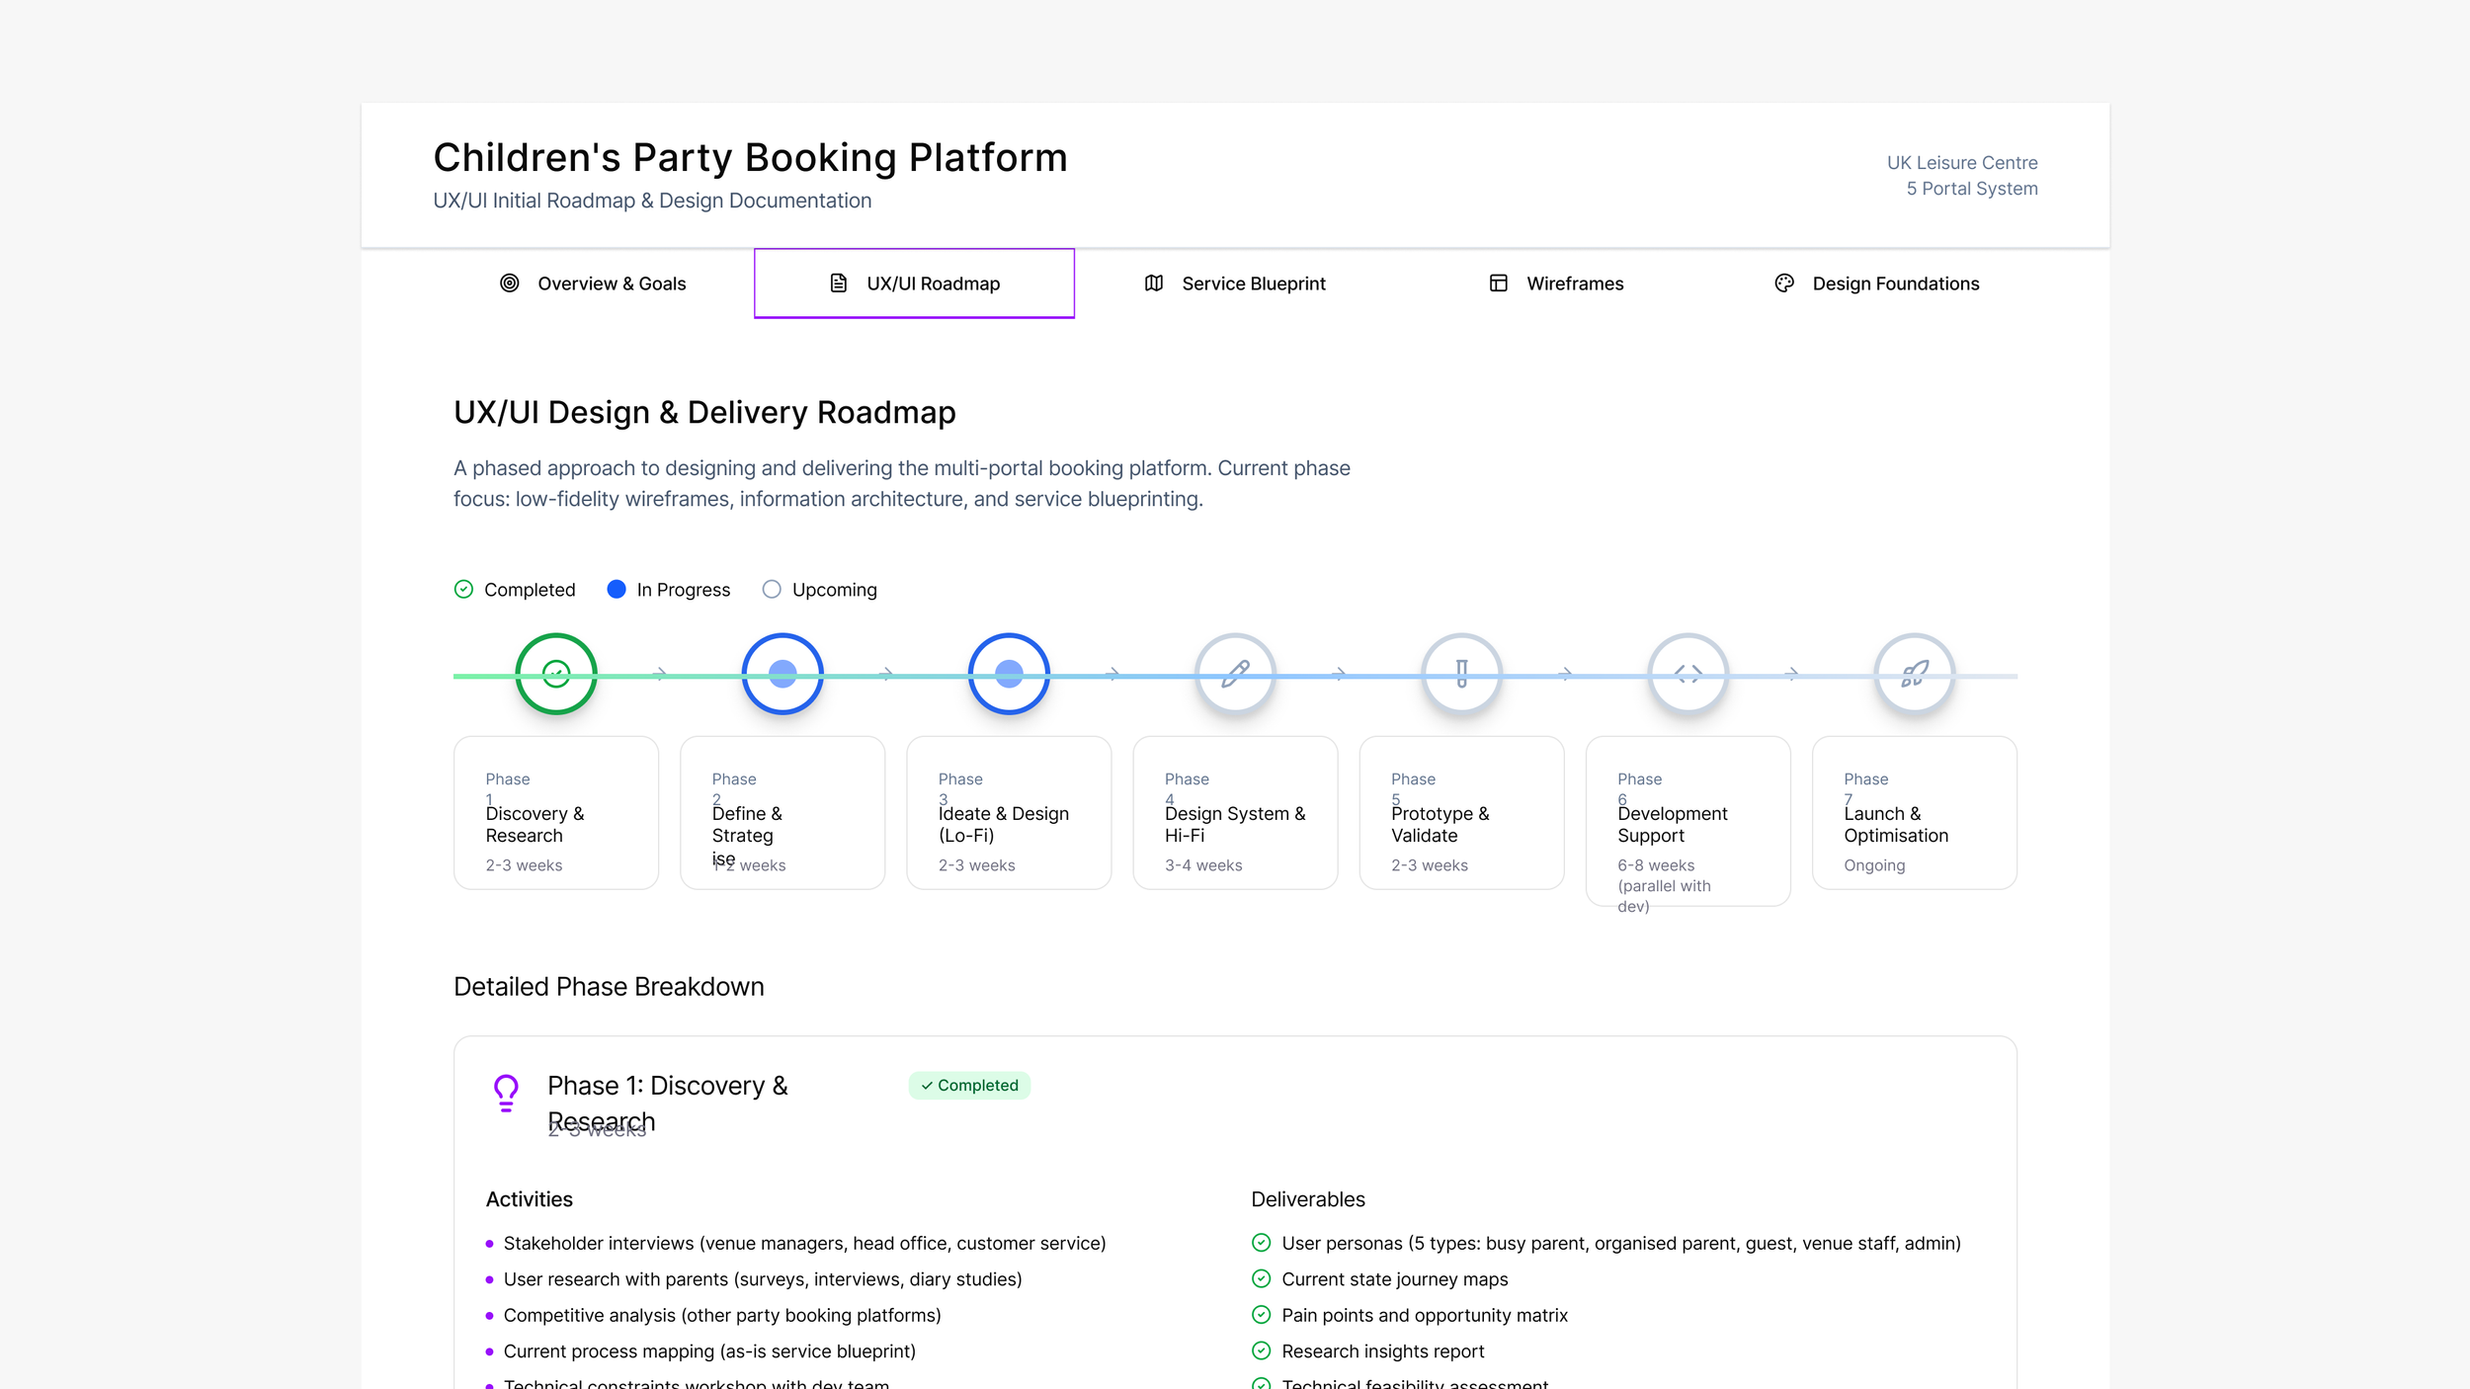Screen dimensions: 2470x1389
Task: Click check icon next to Current state journey maps
Action: 1262,1279
